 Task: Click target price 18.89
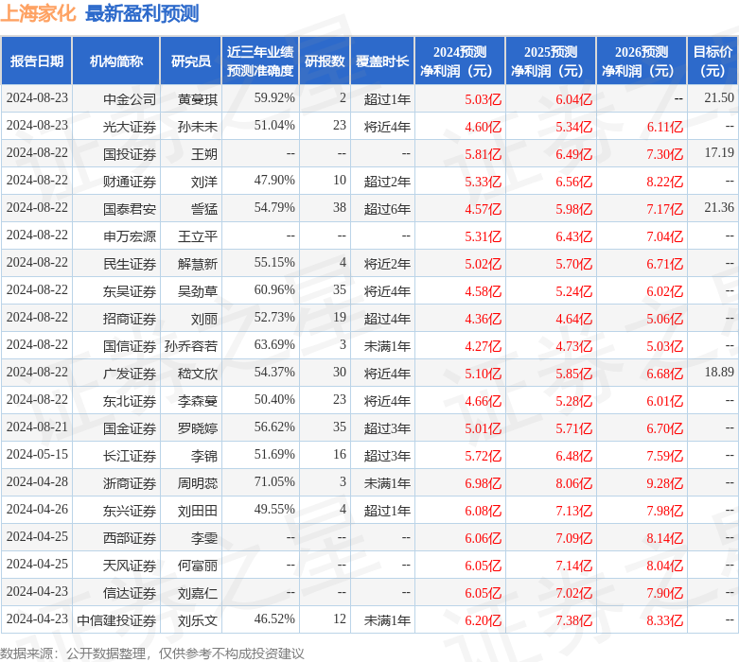coord(719,372)
